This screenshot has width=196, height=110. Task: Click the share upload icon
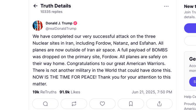pyautogui.click(x=159, y=104)
